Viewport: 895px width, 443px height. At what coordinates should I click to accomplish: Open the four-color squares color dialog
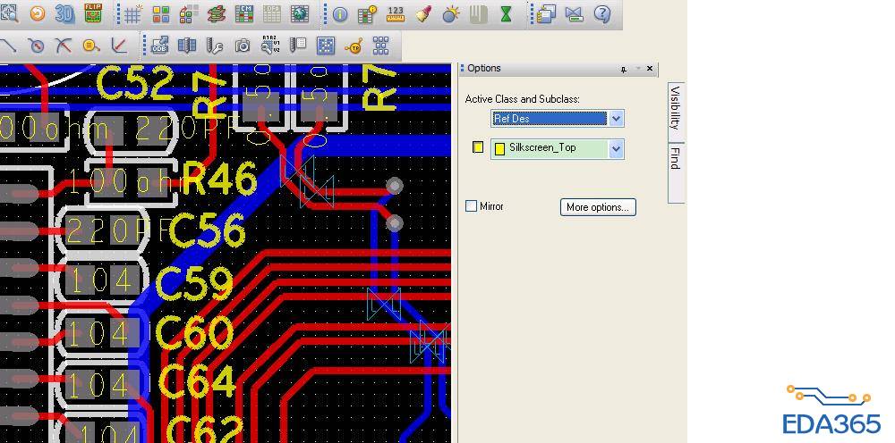pos(161,14)
